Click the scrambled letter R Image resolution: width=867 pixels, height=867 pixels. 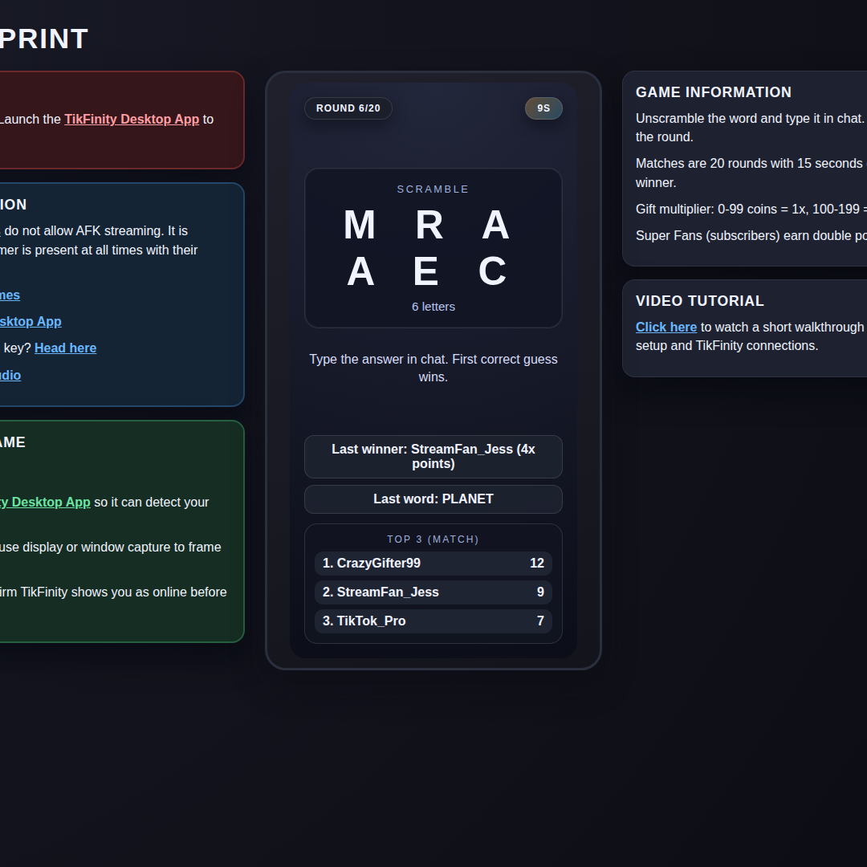(429, 225)
